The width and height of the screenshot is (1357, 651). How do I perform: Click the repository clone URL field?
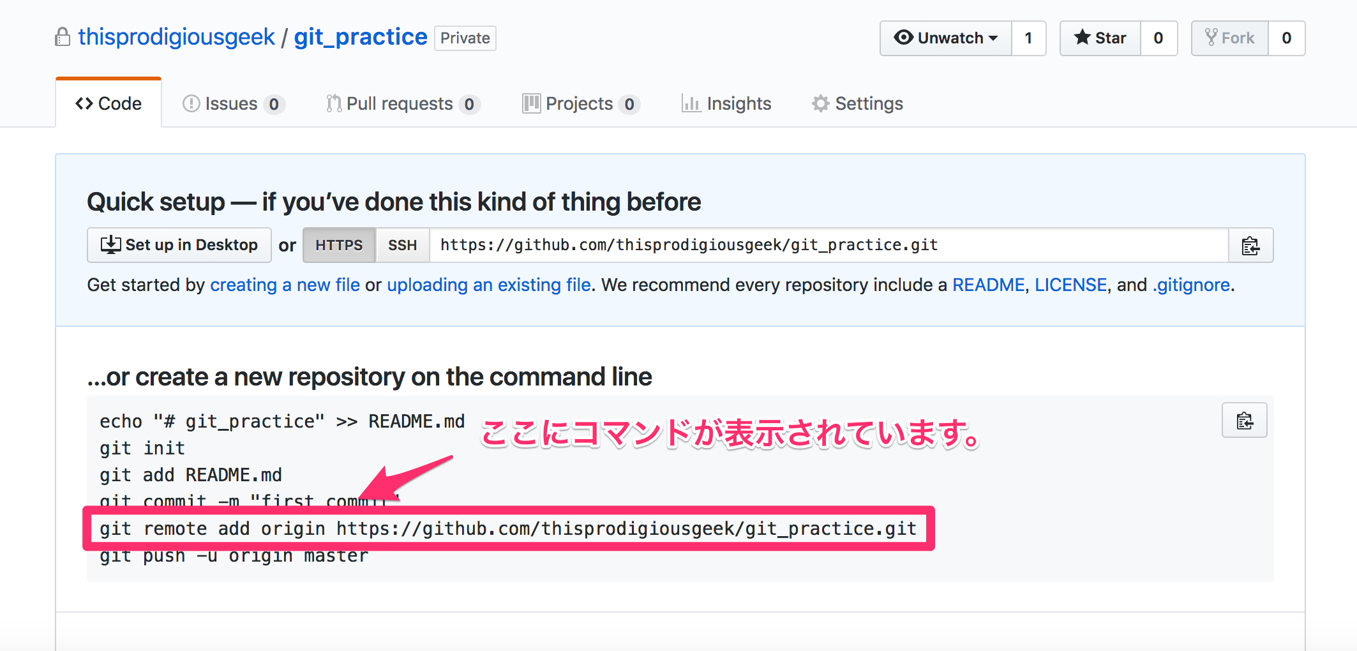[829, 245]
